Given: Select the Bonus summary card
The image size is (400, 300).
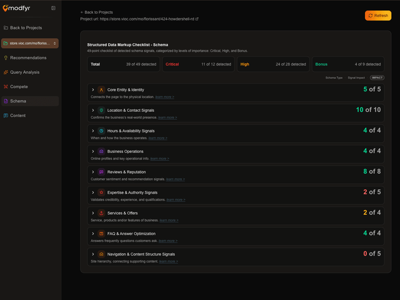Looking at the screenshot, I should point(348,64).
